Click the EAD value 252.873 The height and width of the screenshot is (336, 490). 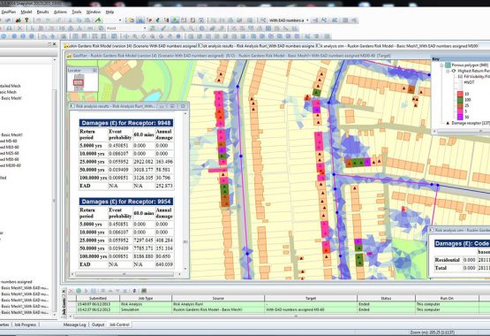pos(164,186)
